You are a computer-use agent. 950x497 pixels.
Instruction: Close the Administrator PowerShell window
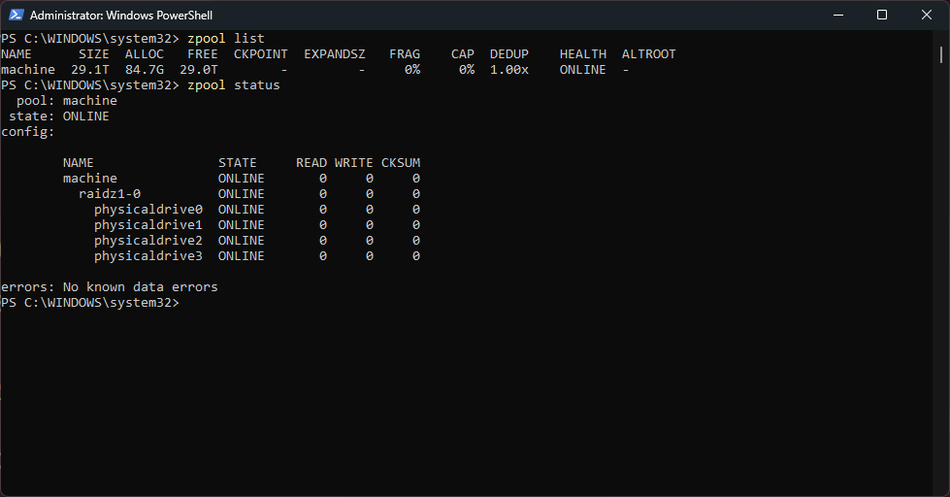(x=927, y=15)
